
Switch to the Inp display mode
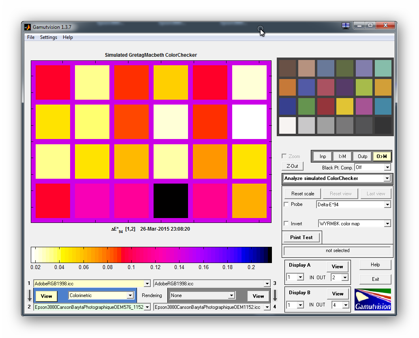point(323,156)
